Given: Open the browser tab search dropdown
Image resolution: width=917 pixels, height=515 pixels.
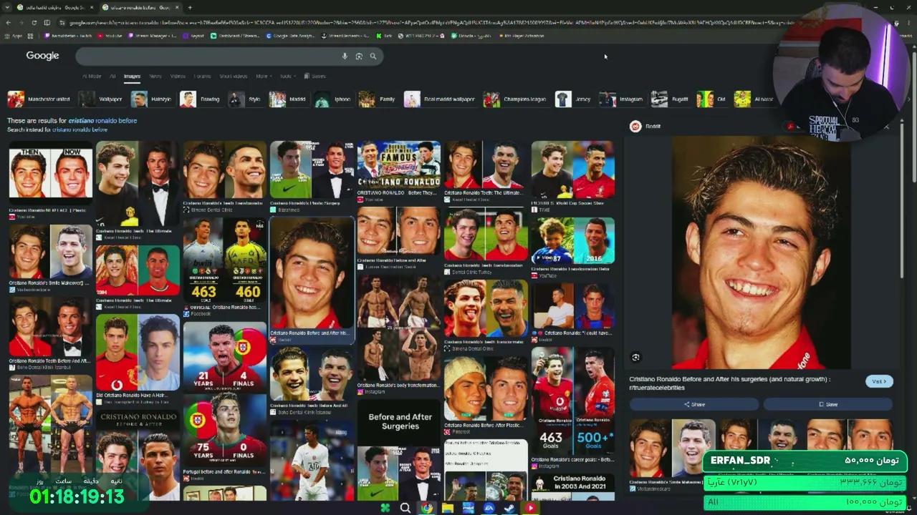Looking at the screenshot, I should click(8, 7).
